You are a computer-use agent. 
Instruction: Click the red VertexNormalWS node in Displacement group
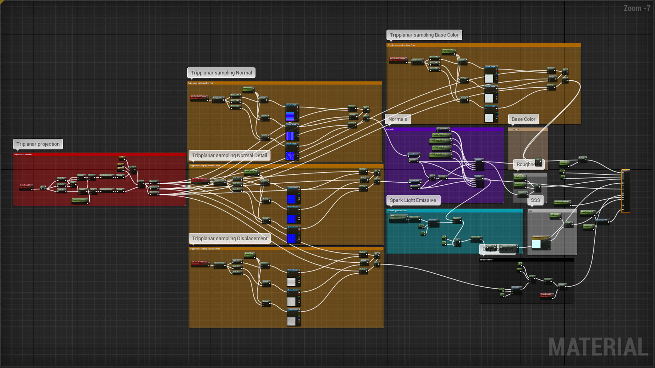tap(547, 295)
